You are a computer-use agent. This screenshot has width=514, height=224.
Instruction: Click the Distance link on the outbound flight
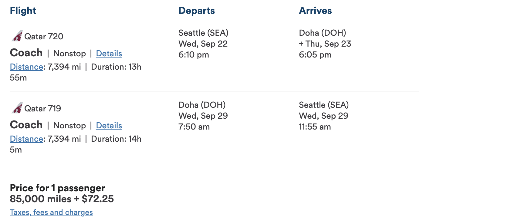coord(26,67)
